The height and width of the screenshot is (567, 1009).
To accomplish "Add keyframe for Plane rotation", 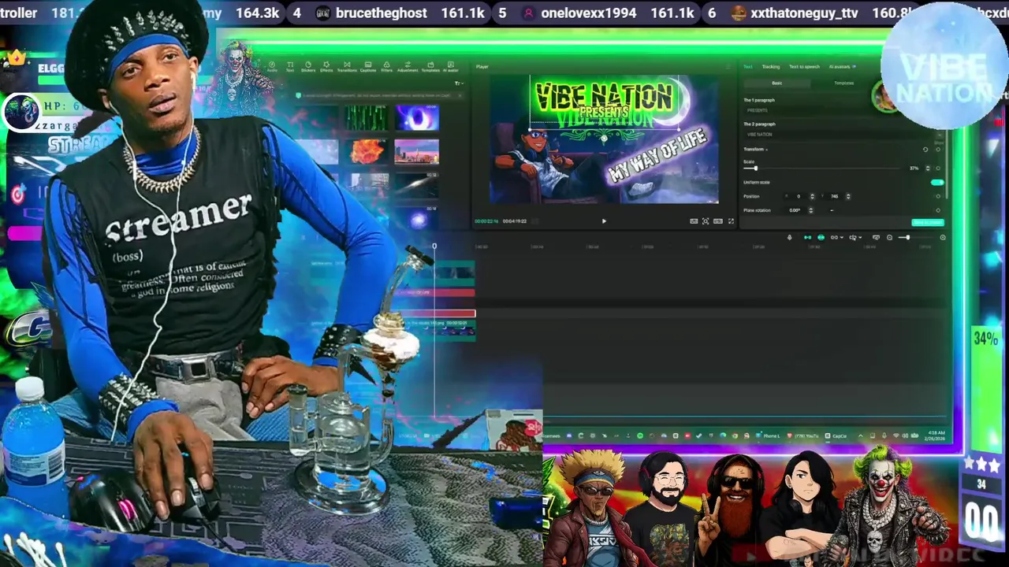I will [938, 210].
